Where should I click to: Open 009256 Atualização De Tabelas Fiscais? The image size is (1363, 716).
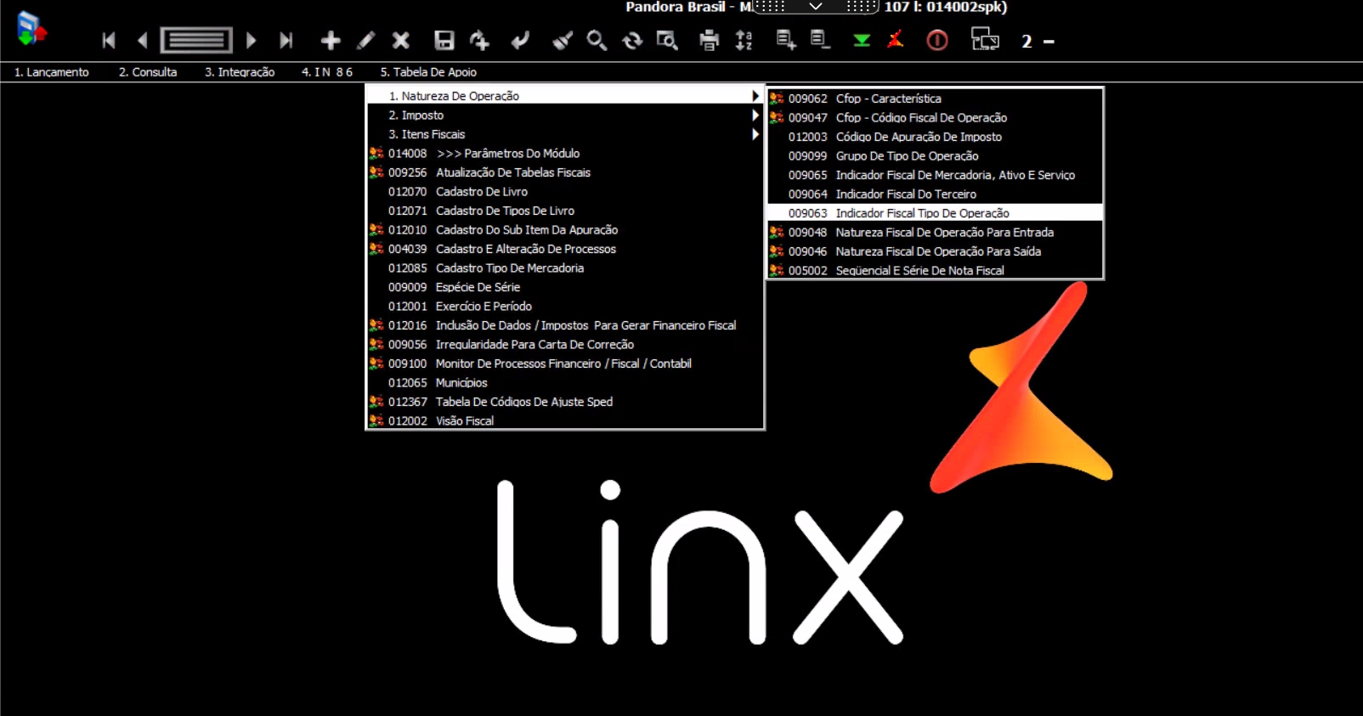coord(565,172)
